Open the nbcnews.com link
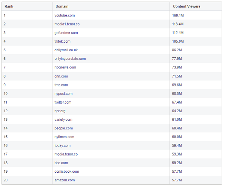 tap(65, 67)
